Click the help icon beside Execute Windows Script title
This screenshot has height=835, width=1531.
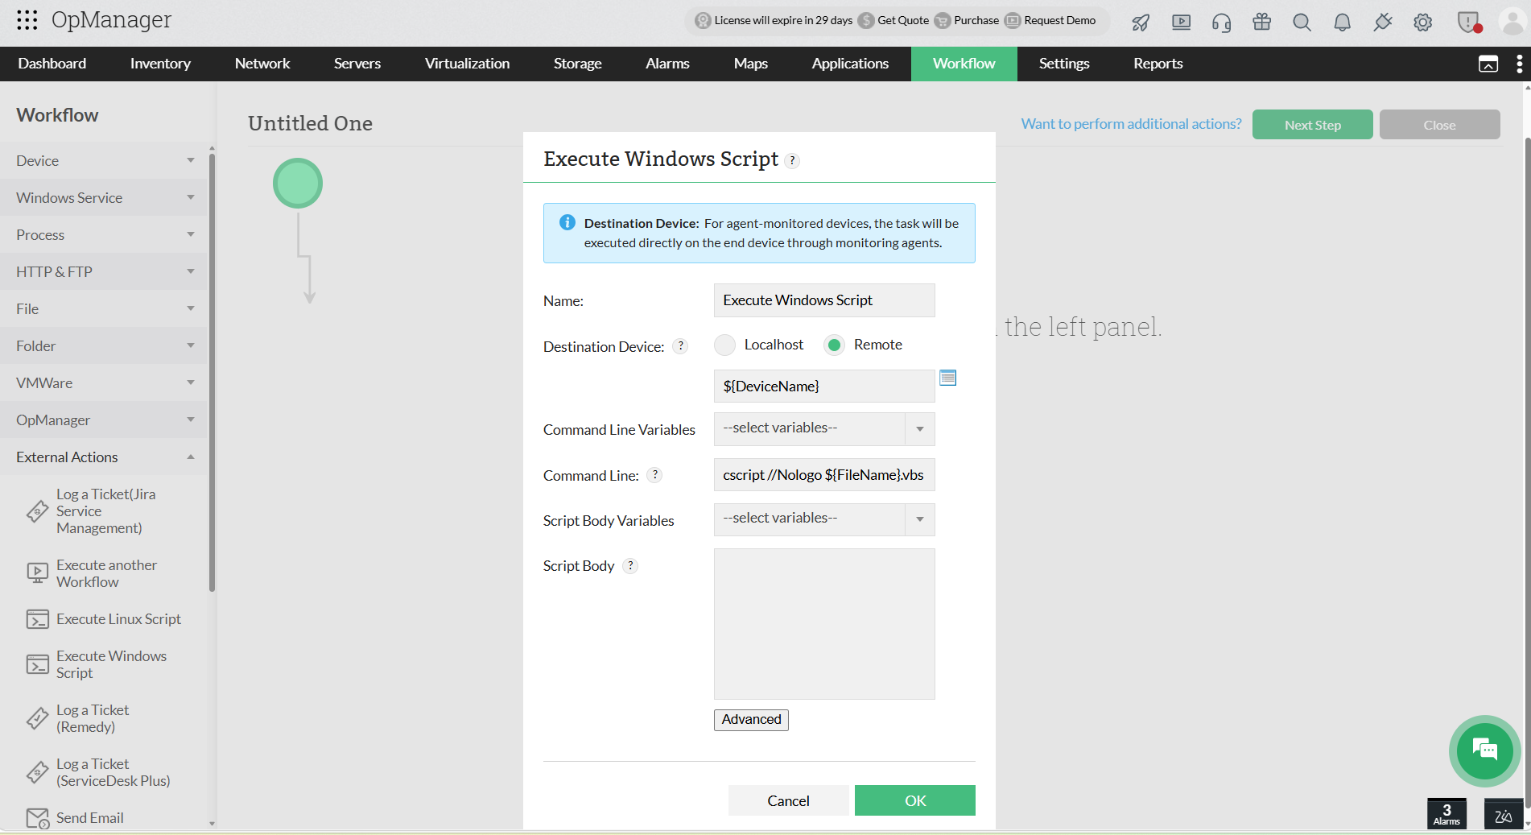[792, 160]
